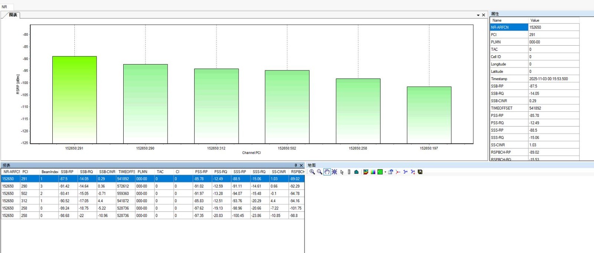Expand the dropdown arrow beside green map icon
The image size is (594, 253).
385,172
